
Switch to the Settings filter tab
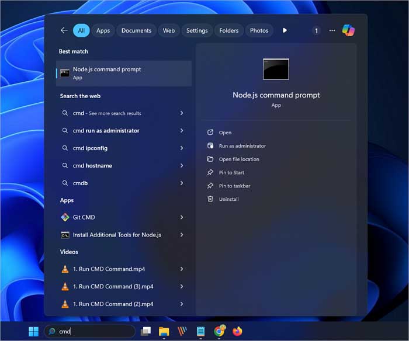pos(197,30)
